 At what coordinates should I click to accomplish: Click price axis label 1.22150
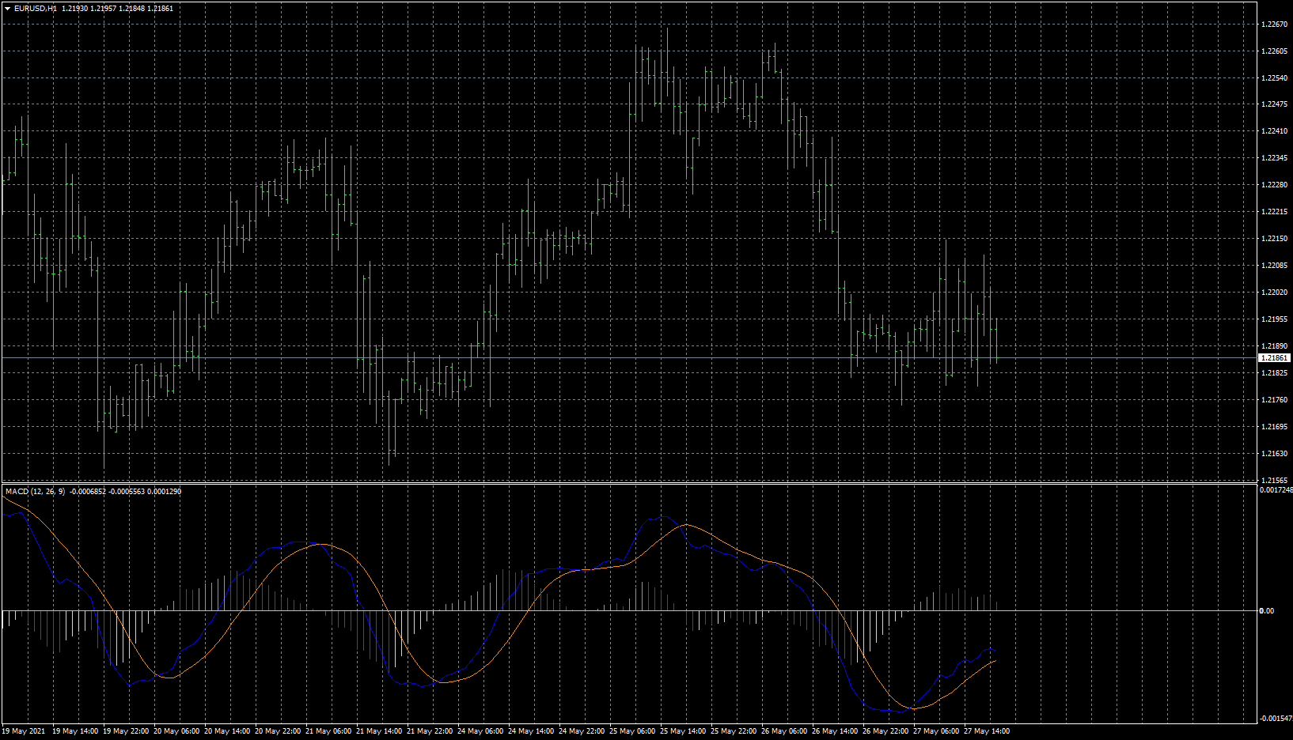(x=1274, y=239)
